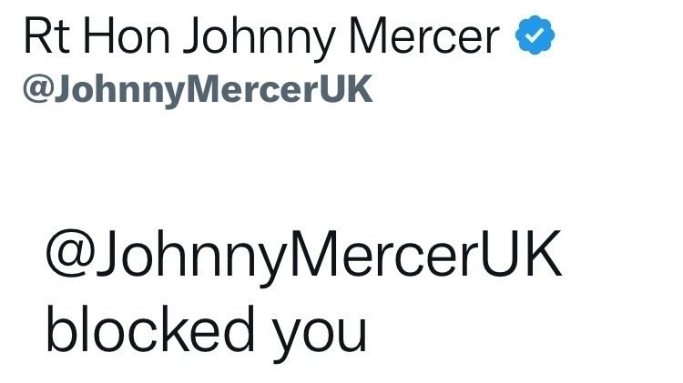Click @JohnnyMercerUK in the blocked message
Viewport: 683px width, 383px height.
click(303, 259)
